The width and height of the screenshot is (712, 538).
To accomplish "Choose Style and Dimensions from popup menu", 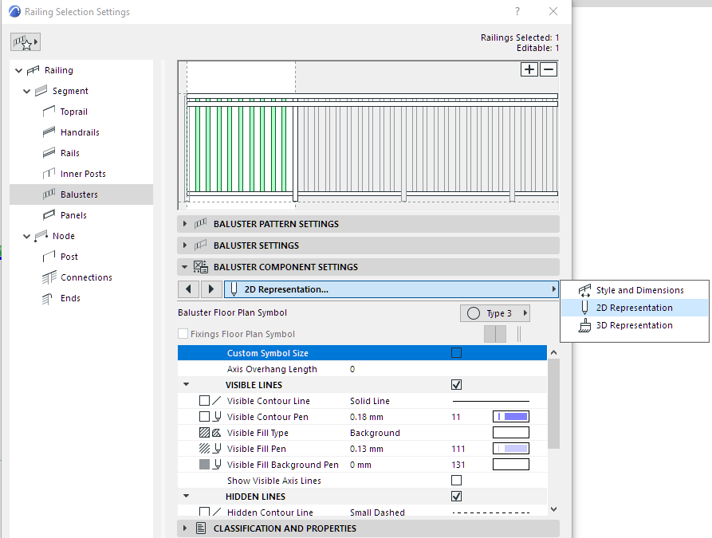I will [639, 290].
